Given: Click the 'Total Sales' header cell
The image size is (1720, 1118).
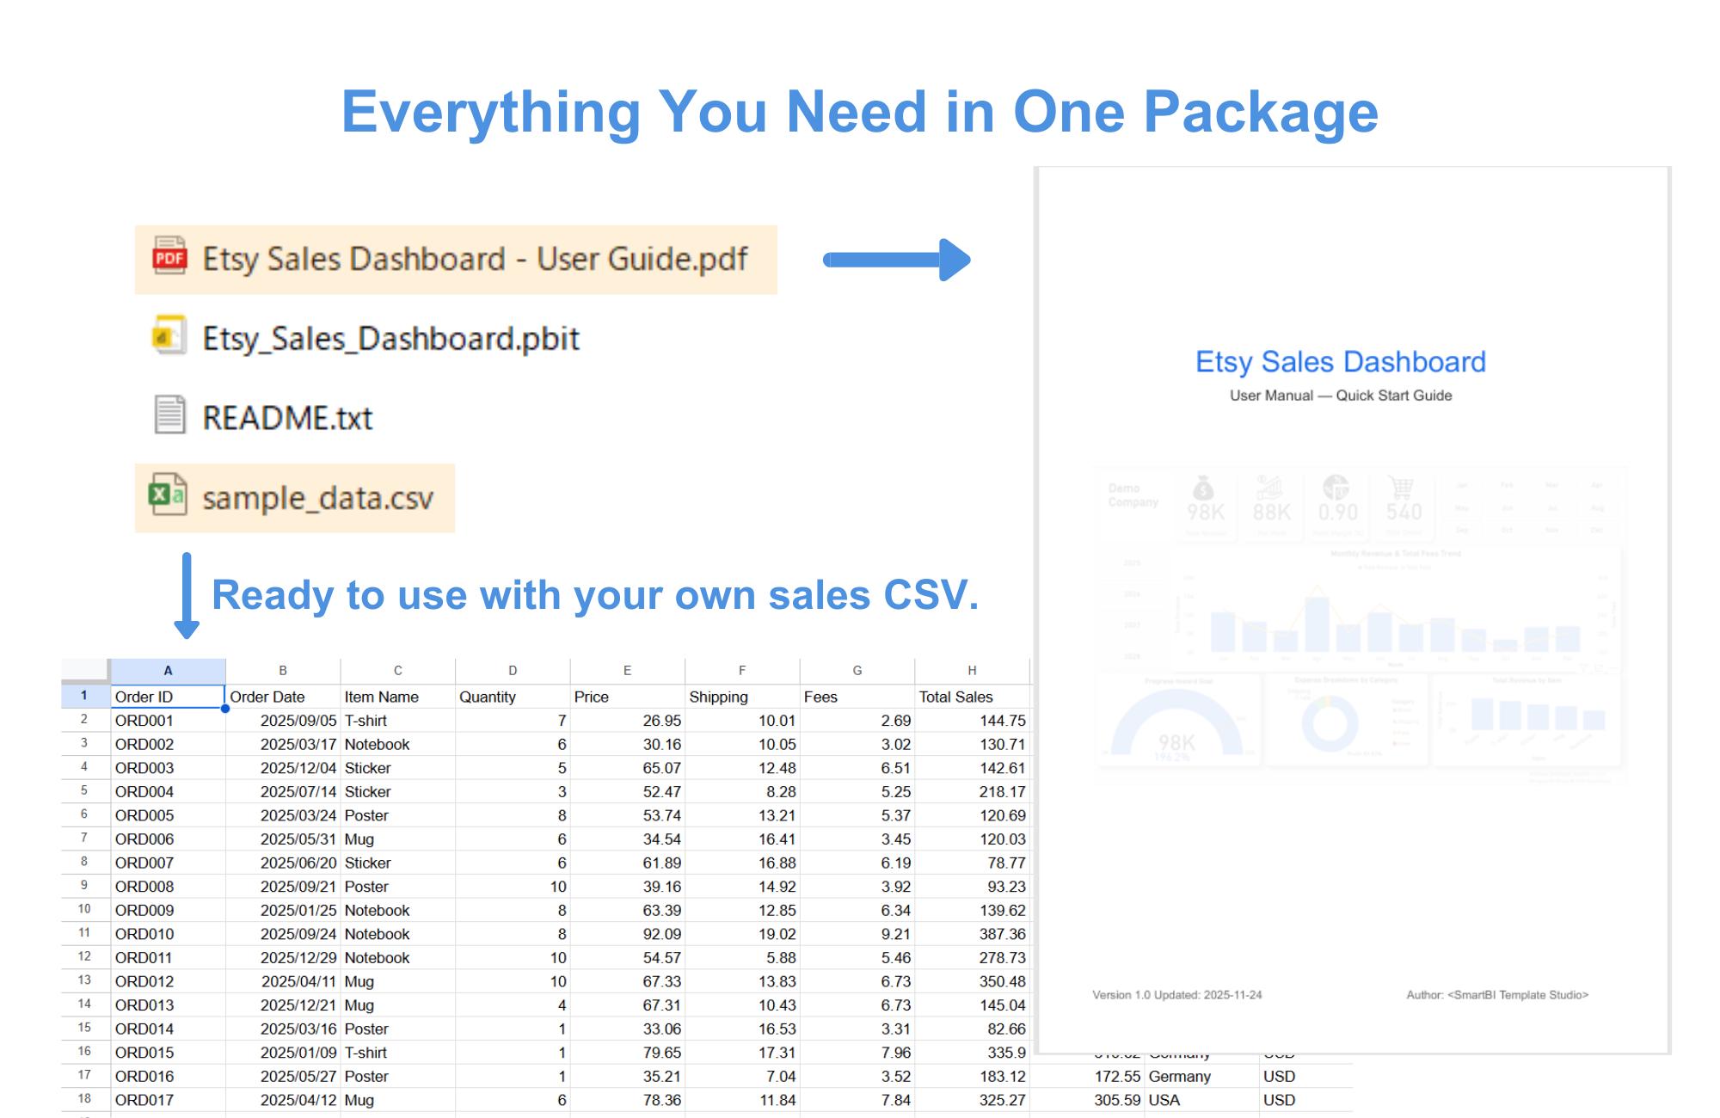Looking at the screenshot, I should 972,697.
